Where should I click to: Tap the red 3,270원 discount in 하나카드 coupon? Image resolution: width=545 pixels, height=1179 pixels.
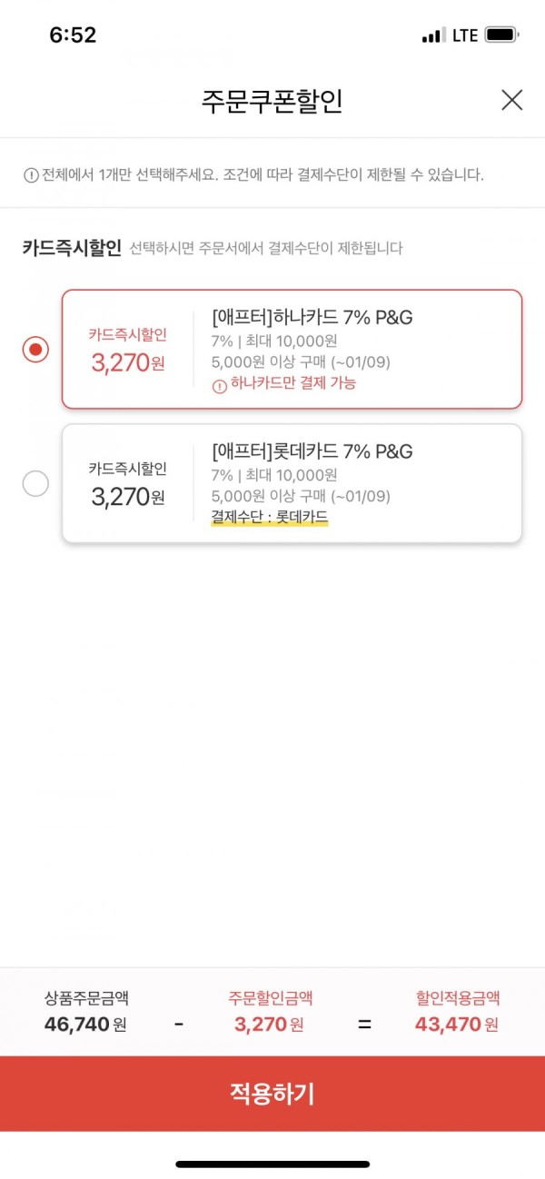tap(128, 362)
